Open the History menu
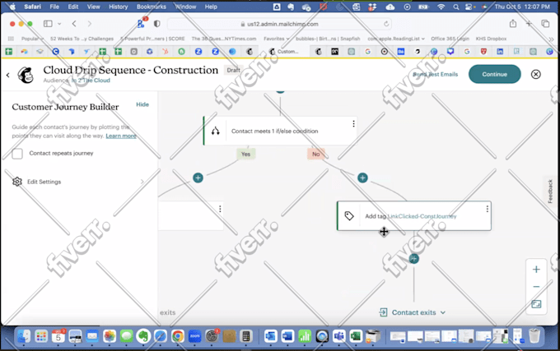Screen dimensions: 560x351 [119, 7]
